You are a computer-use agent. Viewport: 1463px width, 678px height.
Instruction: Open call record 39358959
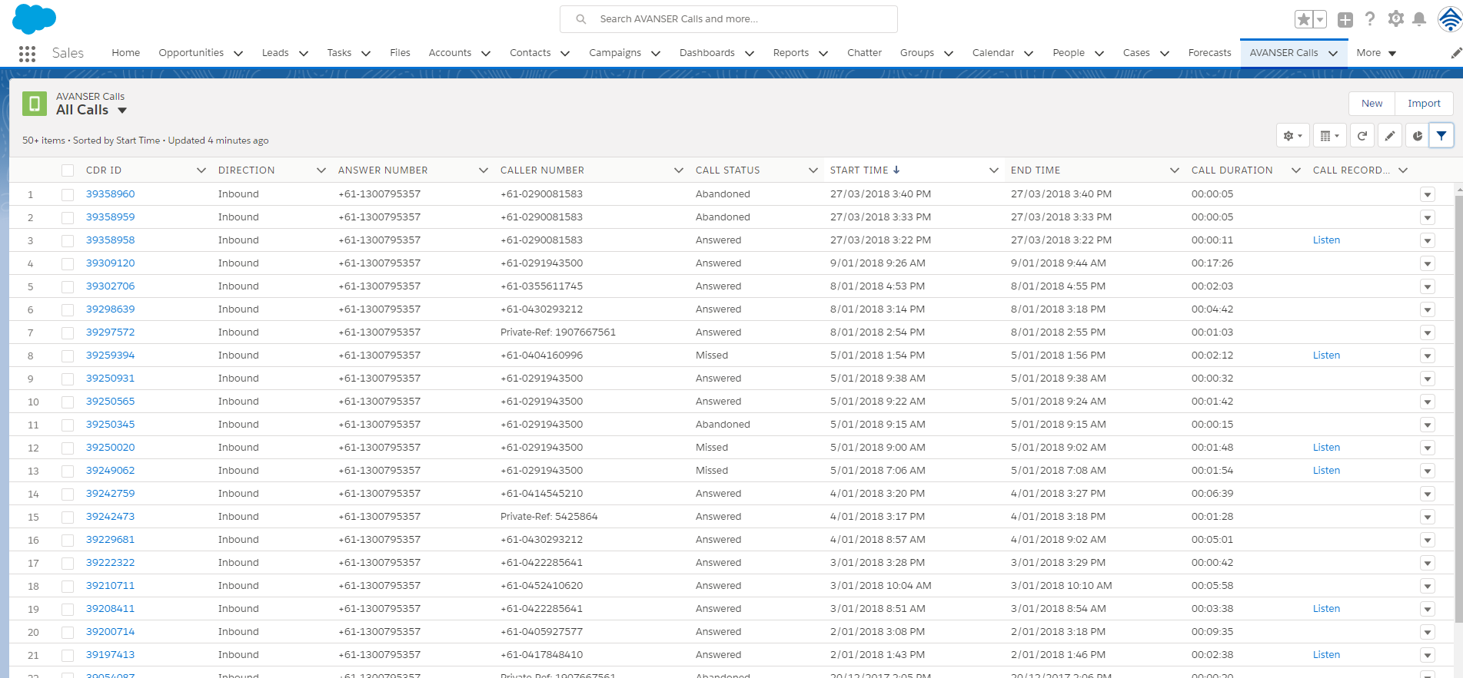(110, 217)
